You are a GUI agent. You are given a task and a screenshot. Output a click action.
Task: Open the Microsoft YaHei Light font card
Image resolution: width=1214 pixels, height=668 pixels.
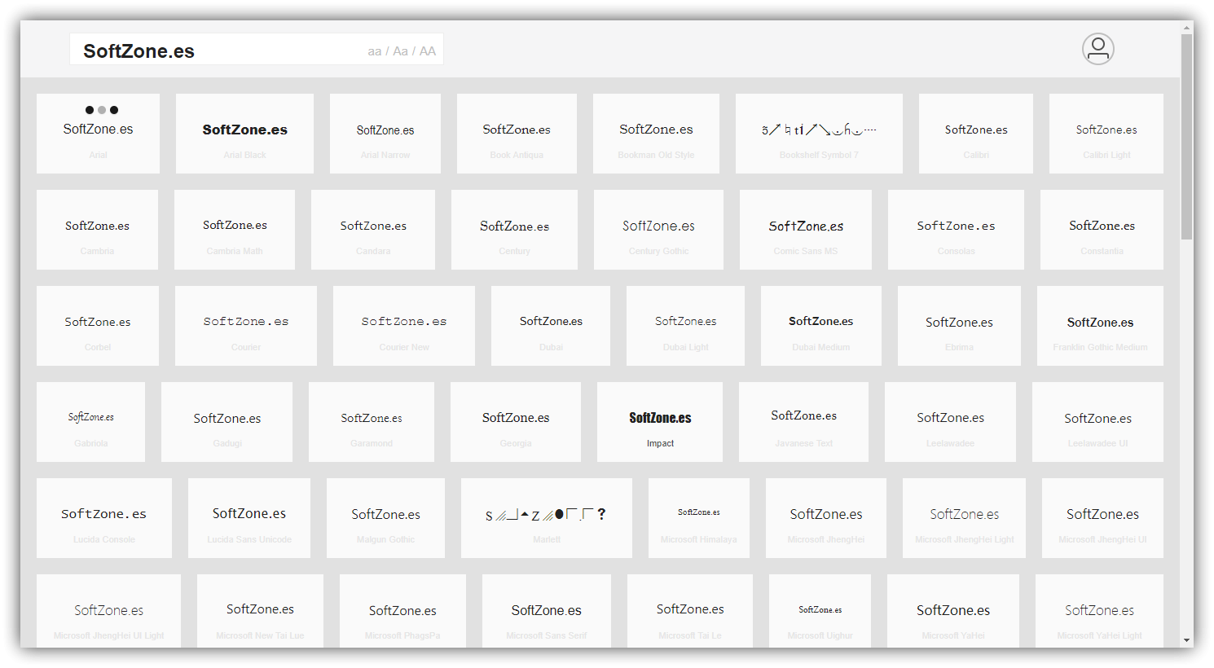click(1099, 611)
